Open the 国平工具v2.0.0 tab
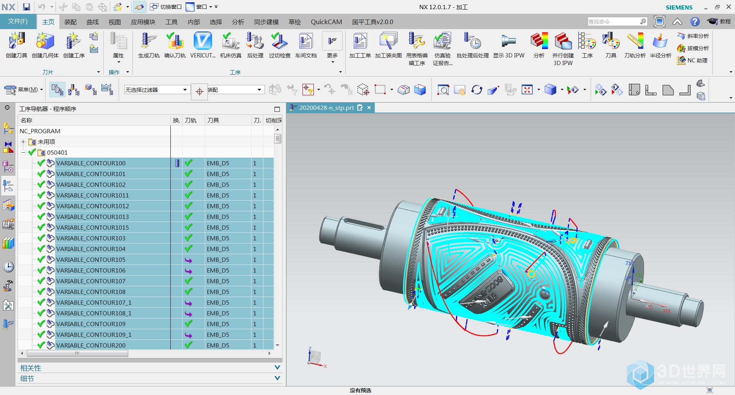Screen dimensions: 735x395 point(372,22)
